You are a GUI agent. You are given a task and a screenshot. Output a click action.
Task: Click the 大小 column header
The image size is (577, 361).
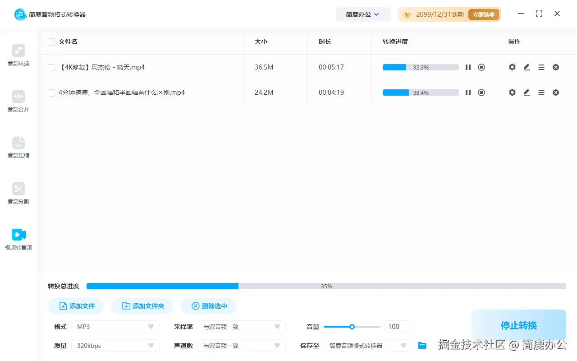(x=261, y=42)
